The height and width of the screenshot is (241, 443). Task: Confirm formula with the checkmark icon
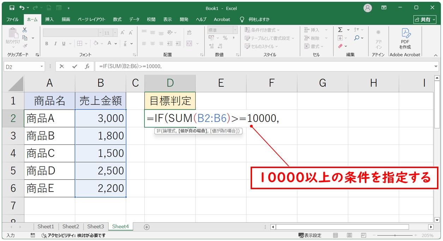click(x=74, y=66)
